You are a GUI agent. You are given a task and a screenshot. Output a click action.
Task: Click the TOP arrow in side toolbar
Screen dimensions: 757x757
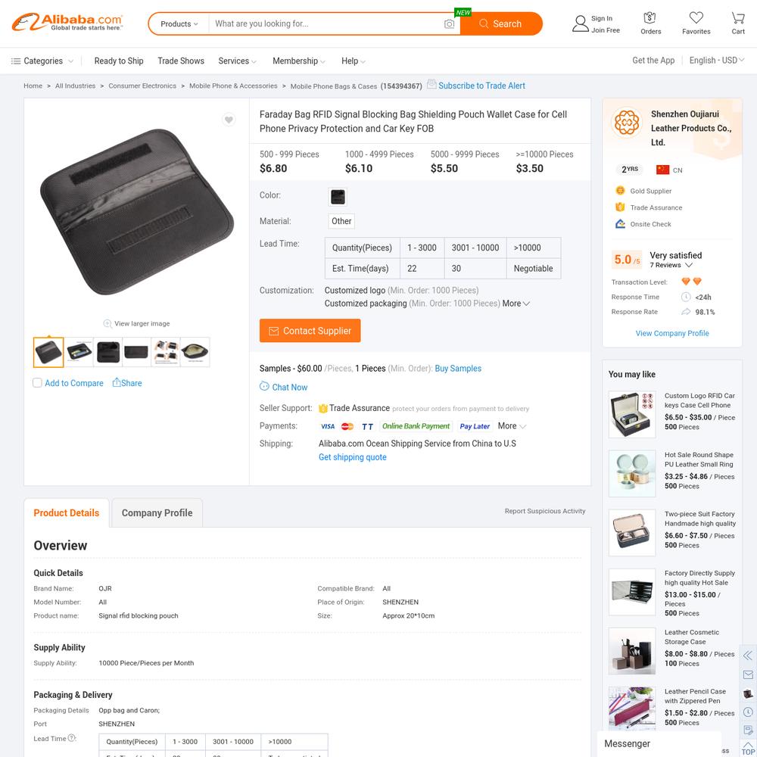click(x=748, y=747)
